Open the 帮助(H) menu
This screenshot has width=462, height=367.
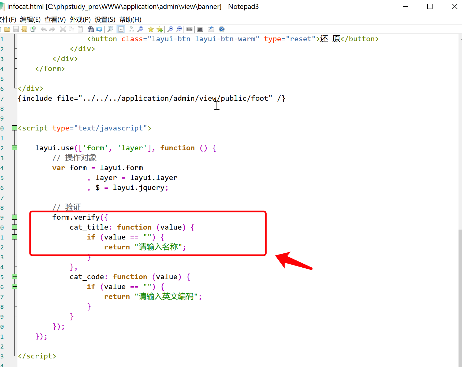click(130, 20)
